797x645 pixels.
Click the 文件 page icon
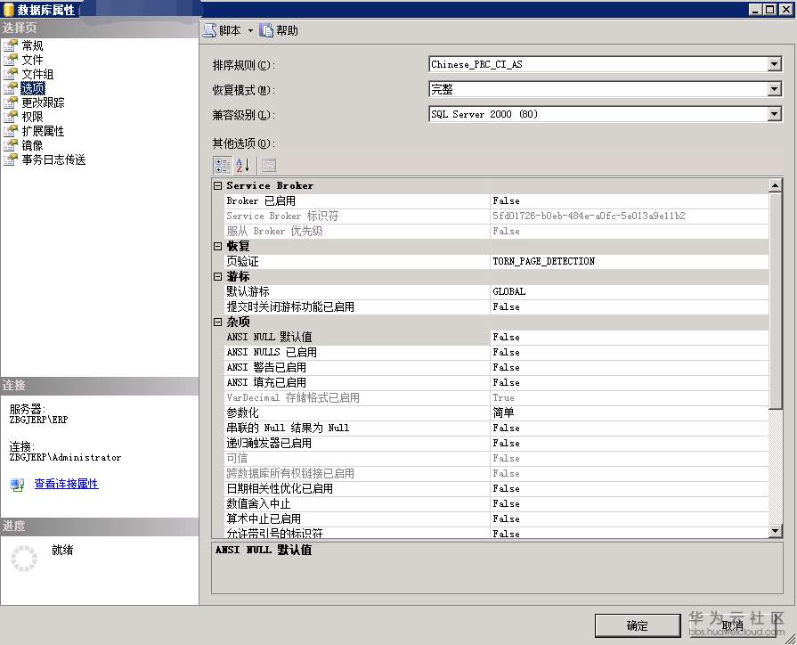[10, 60]
